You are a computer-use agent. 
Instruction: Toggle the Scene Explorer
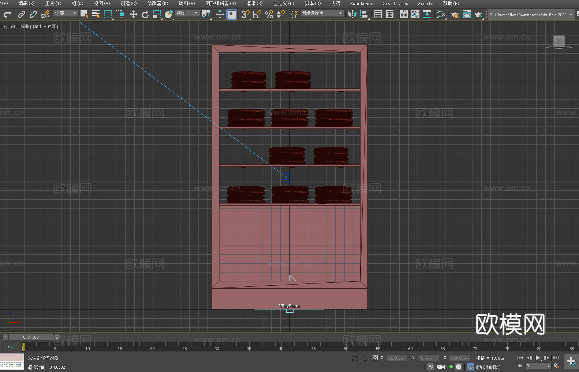tap(378, 14)
